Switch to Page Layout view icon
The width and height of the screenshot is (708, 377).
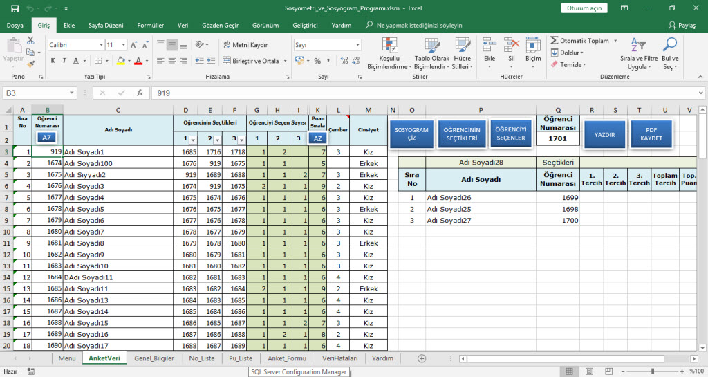[589, 371]
